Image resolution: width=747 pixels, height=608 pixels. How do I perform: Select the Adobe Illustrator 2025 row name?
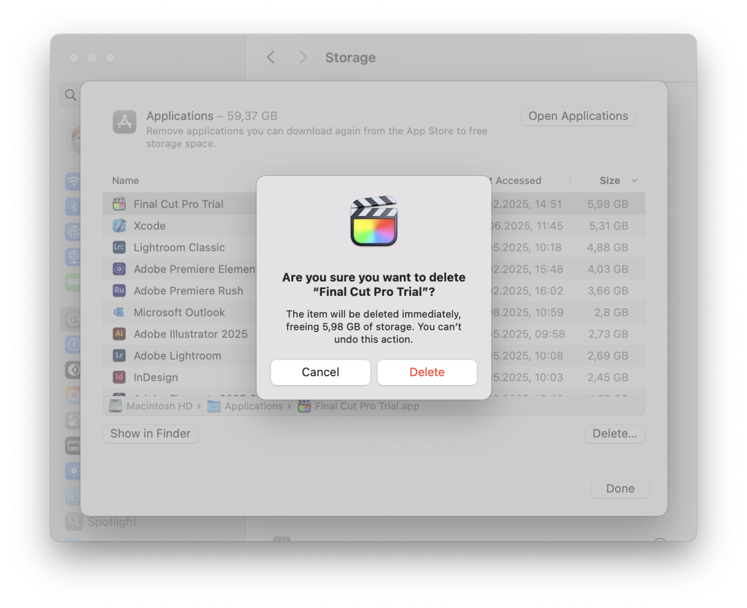190,334
